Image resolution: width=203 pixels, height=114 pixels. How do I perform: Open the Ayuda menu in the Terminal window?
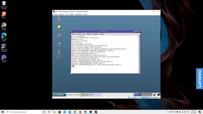click(101, 34)
